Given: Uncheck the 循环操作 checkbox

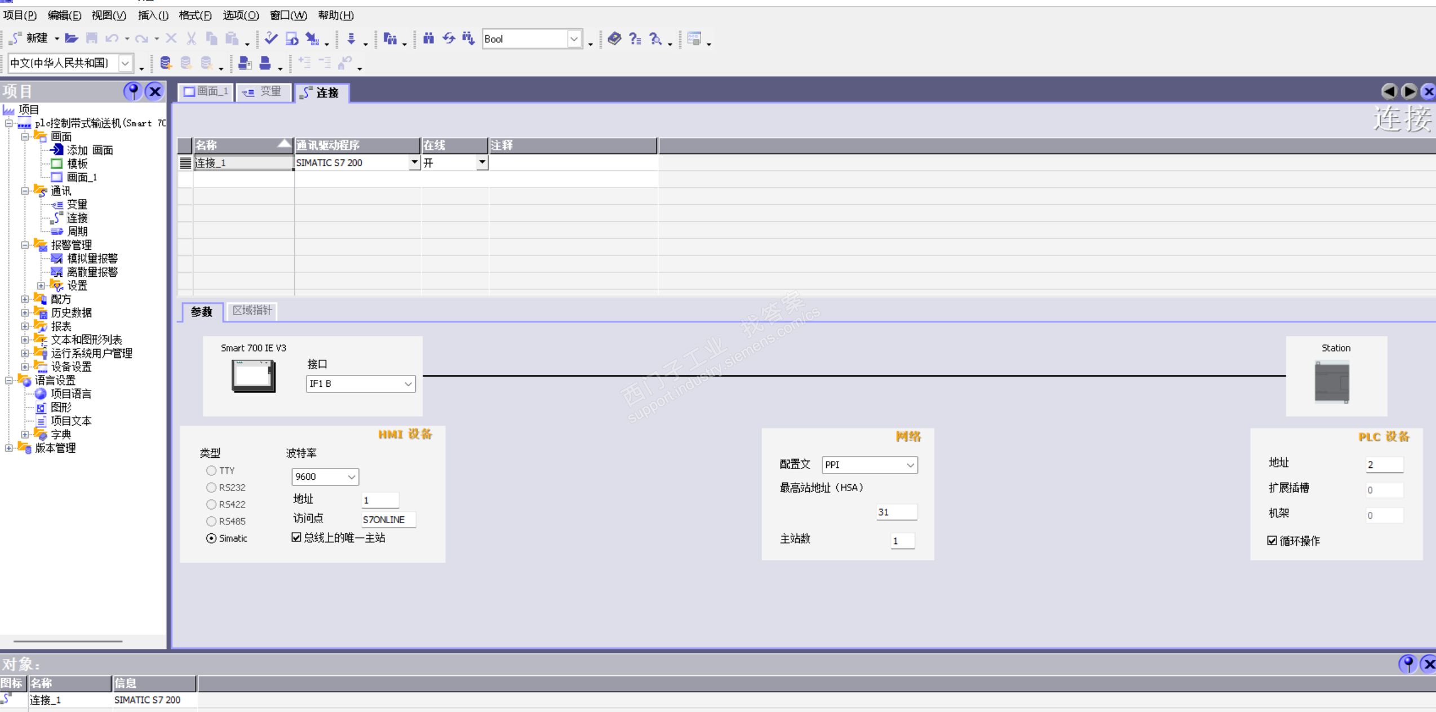Looking at the screenshot, I should pos(1271,541).
